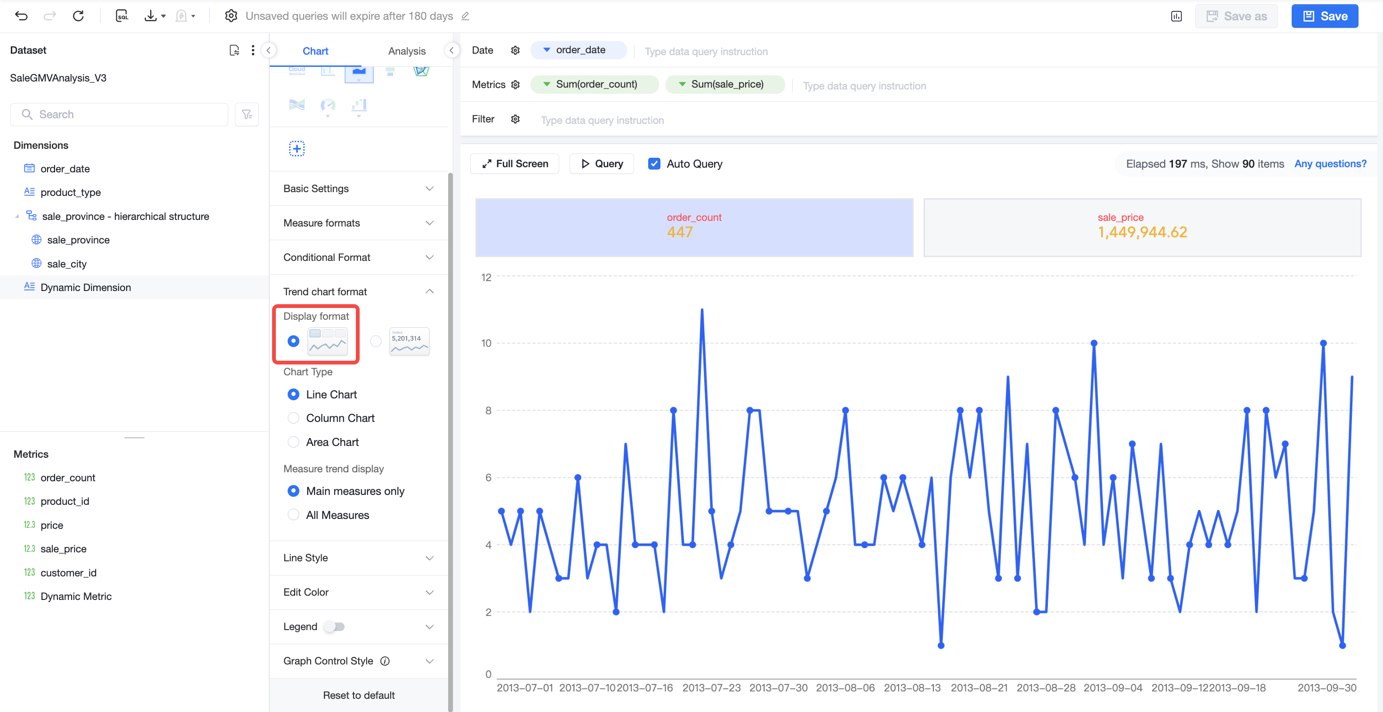Click the dataset filter icon beside Search

(x=247, y=114)
